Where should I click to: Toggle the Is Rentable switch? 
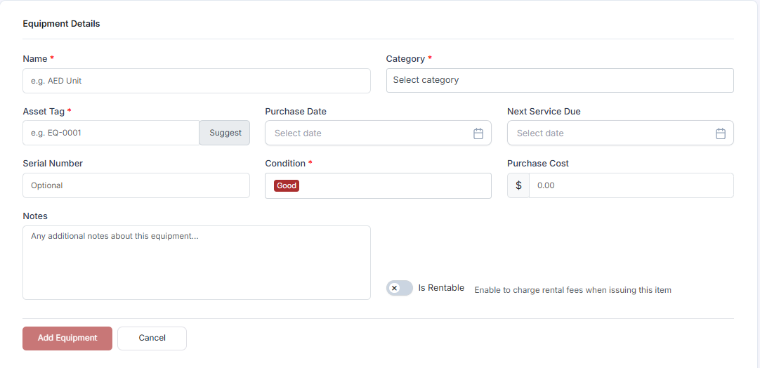tap(400, 288)
